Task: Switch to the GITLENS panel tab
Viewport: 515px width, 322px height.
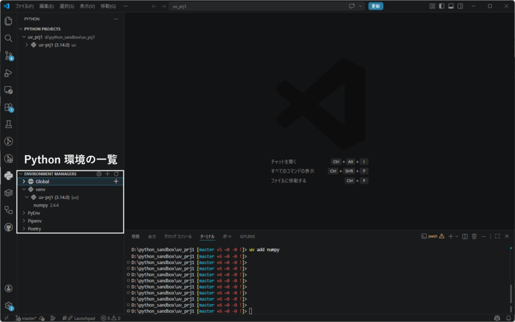Action: [247, 236]
